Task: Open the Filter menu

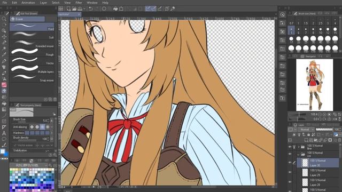Action: click(x=79, y=3)
